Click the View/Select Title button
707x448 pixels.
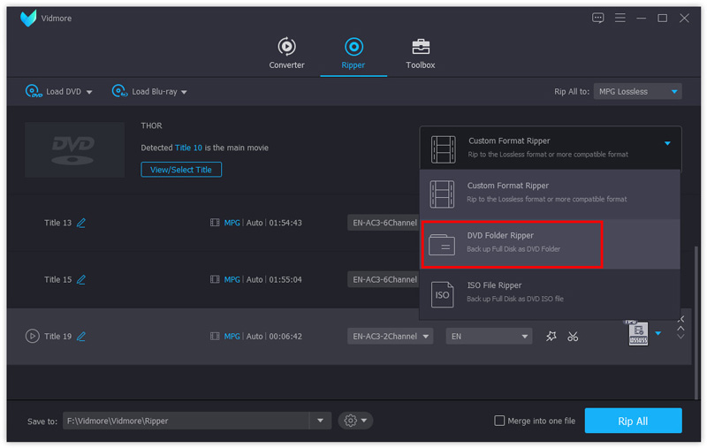pos(181,170)
